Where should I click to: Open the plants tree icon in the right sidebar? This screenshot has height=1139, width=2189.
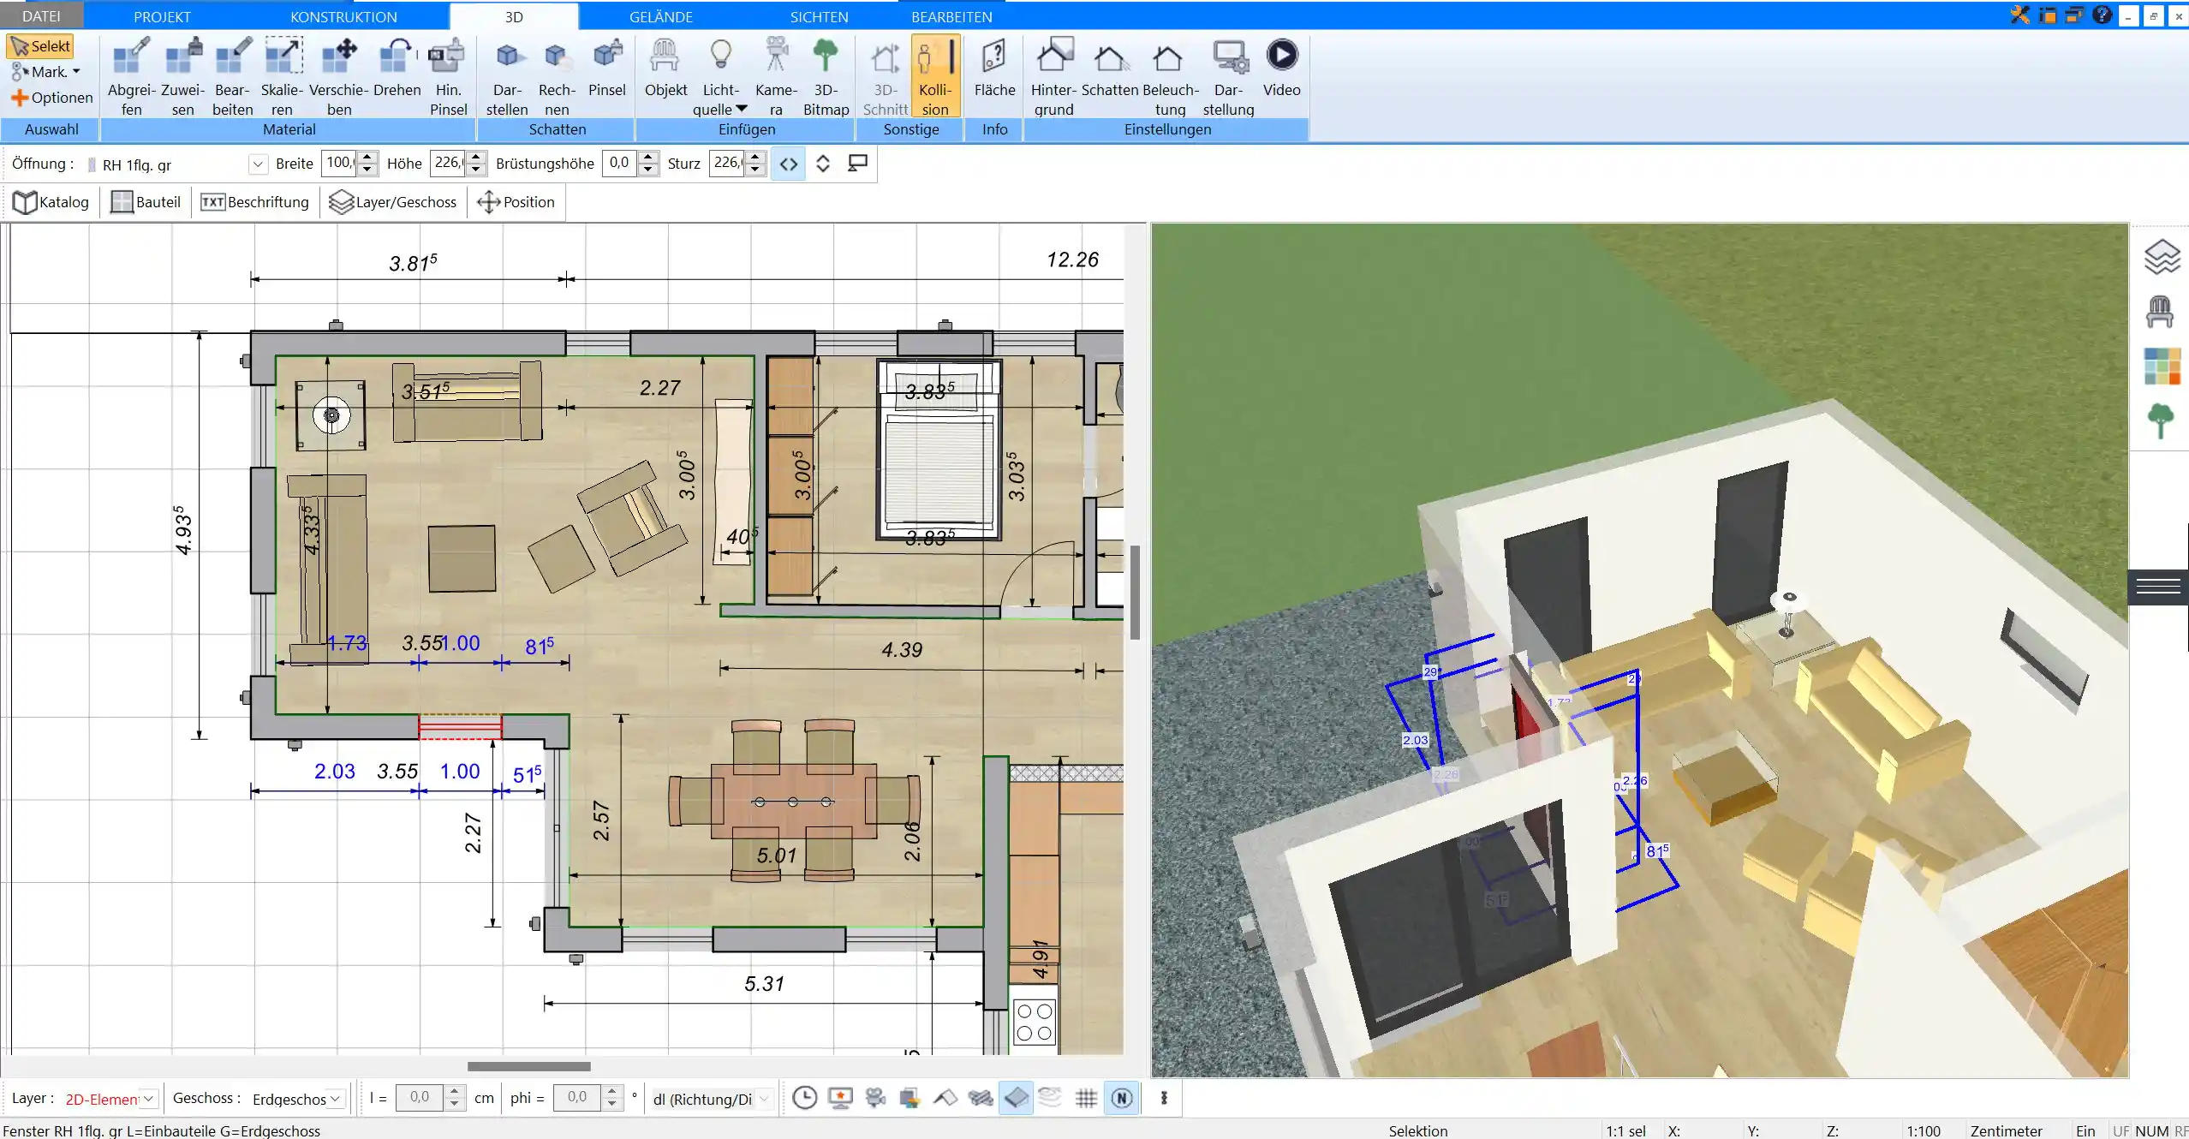[x=2161, y=420]
